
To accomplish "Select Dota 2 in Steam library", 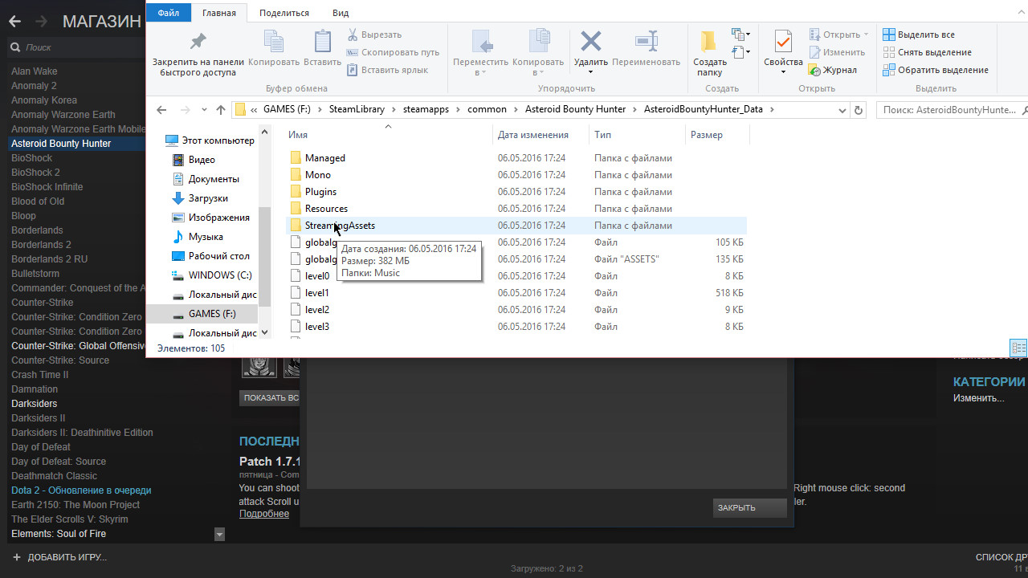I will (81, 490).
